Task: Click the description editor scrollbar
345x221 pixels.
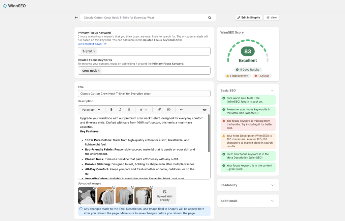Action: [x=209, y=133]
